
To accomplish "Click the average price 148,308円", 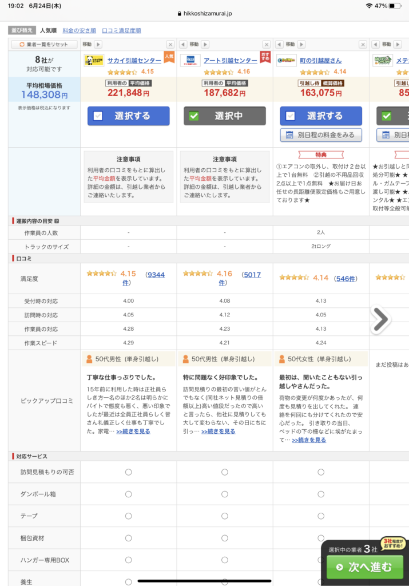I will (x=45, y=95).
